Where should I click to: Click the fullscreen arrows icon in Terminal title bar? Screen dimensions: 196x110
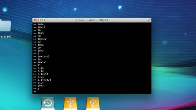point(149,20)
